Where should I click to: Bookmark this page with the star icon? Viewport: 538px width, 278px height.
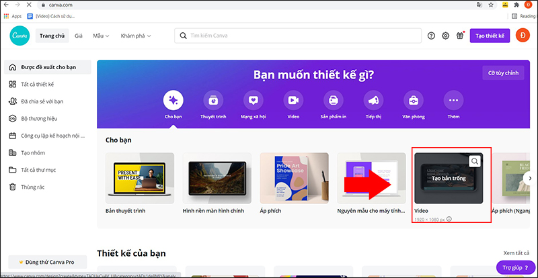click(x=491, y=5)
